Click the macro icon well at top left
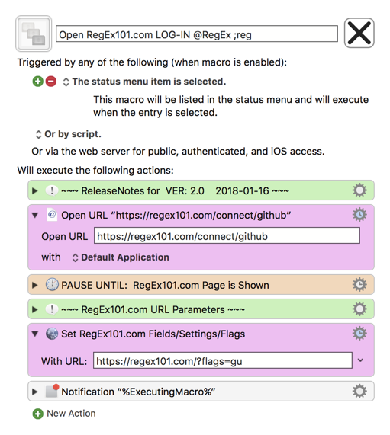The image size is (390, 435). click(34, 34)
